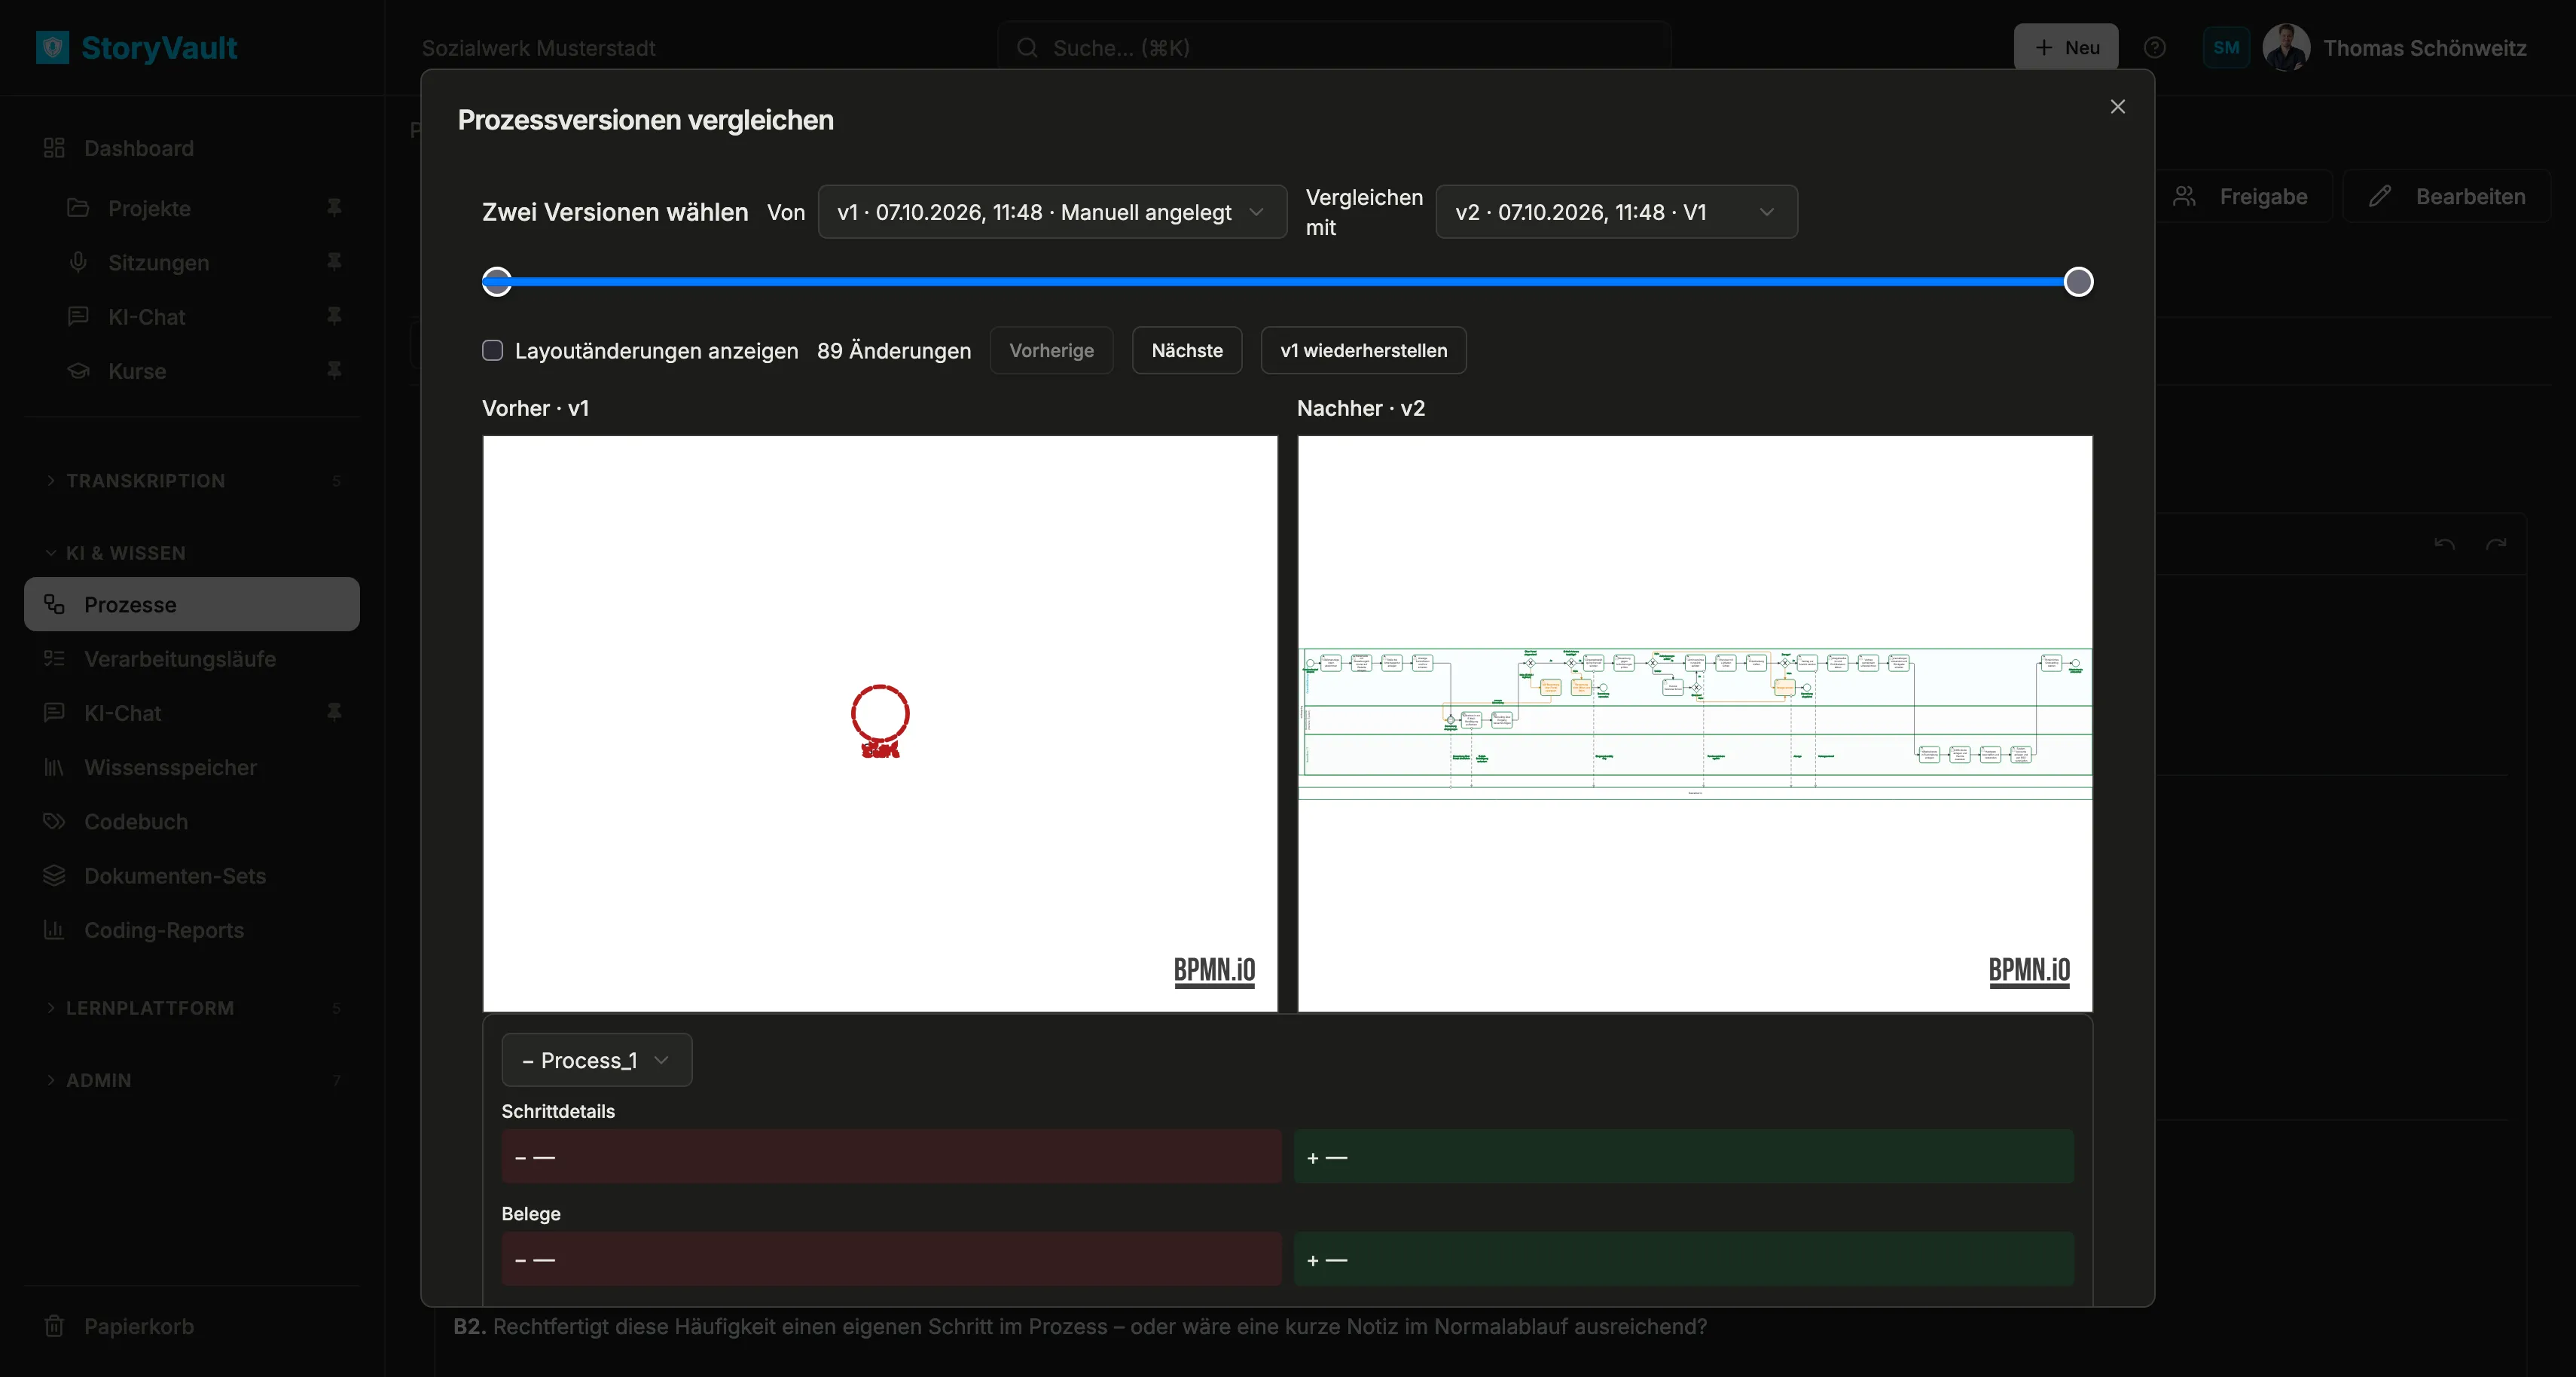Enable Layoutänderungen anzeigen checkbox
The width and height of the screenshot is (2576, 1377).
pos(492,350)
